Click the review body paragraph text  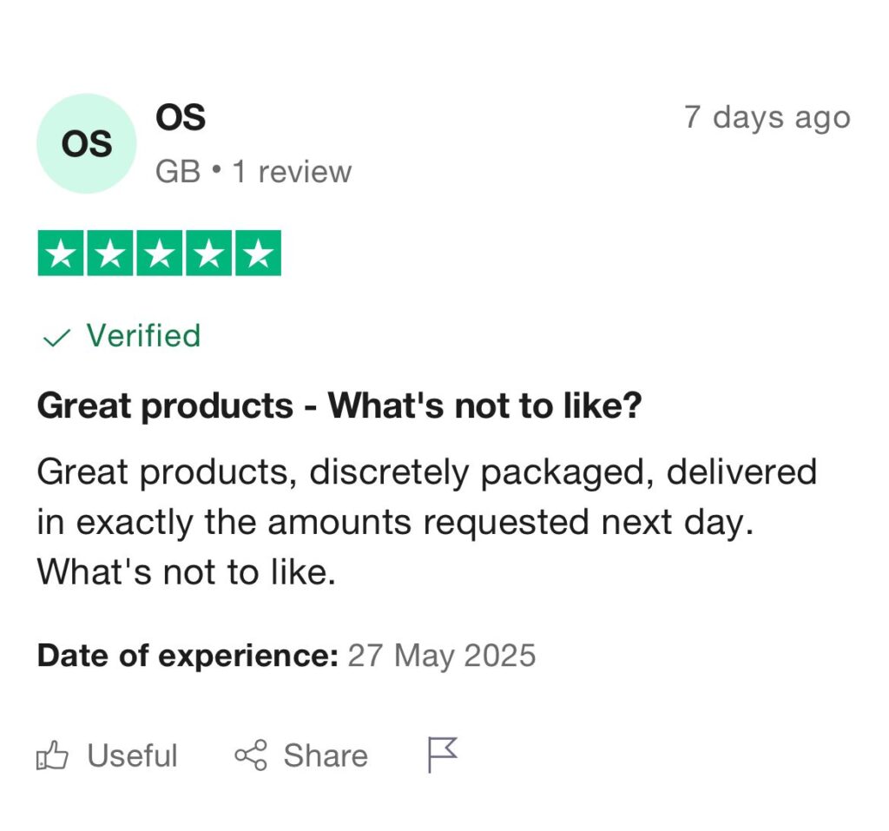click(426, 521)
